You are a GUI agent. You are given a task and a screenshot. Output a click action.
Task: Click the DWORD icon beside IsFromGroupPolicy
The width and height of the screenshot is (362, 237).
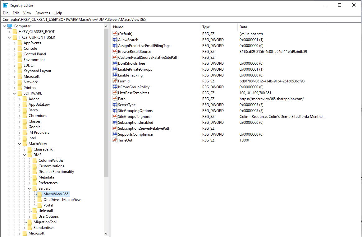[x=115, y=87]
